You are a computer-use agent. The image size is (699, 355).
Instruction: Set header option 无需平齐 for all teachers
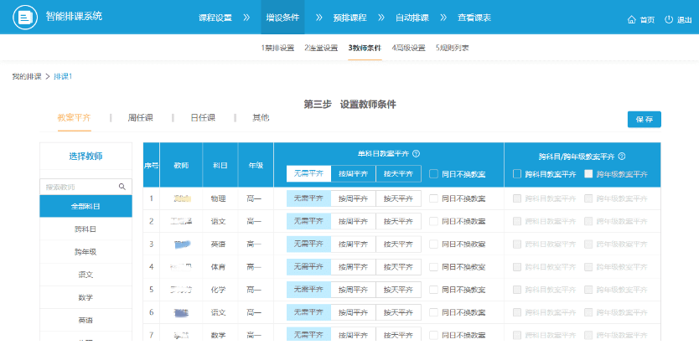coord(308,173)
